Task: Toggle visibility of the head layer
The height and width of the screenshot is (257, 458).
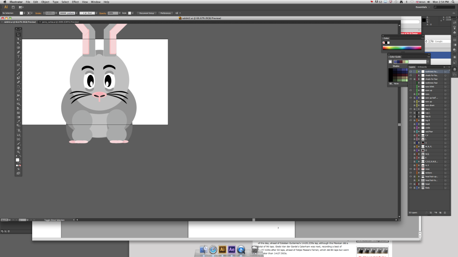Action: click(x=411, y=184)
